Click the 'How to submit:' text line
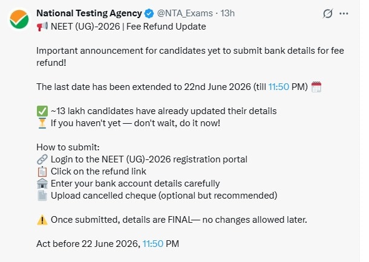The width and height of the screenshot is (369, 262). click(x=68, y=147)
